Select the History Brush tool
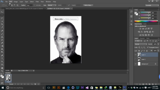 click(x=2, y=40)
